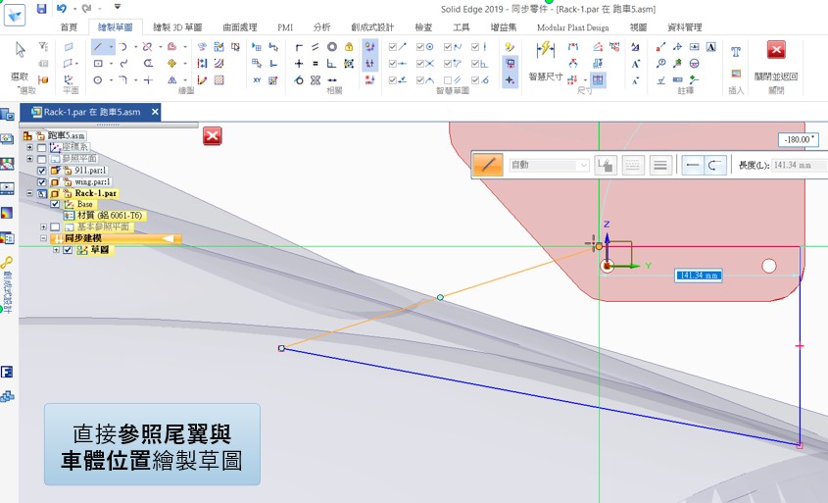This screenshot has height=503, width=828.
Task: Click the Undo icon
Action: [62, 9]
